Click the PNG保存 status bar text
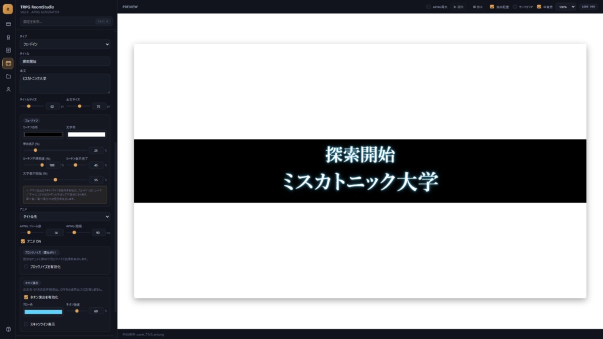The height and width of the screenshot is (339, 603). (x=143, y=334)
